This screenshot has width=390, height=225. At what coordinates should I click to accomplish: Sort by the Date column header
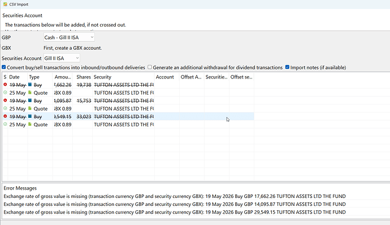[18, 77]
